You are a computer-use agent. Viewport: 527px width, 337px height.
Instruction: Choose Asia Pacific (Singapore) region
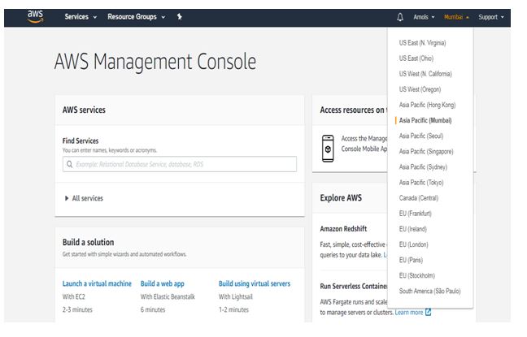(x=426, y=151)
